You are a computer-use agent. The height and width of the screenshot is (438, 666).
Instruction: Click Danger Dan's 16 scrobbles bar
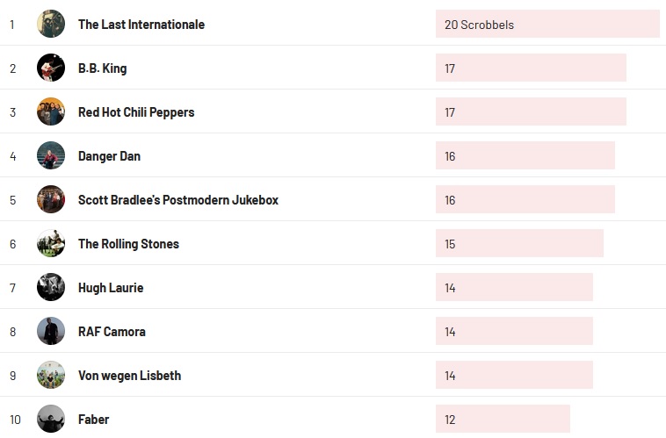coord(525,156)
